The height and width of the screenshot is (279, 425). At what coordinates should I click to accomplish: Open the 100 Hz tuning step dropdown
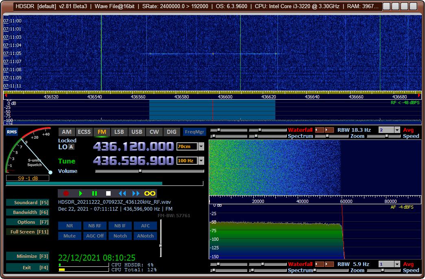point(201,161)
